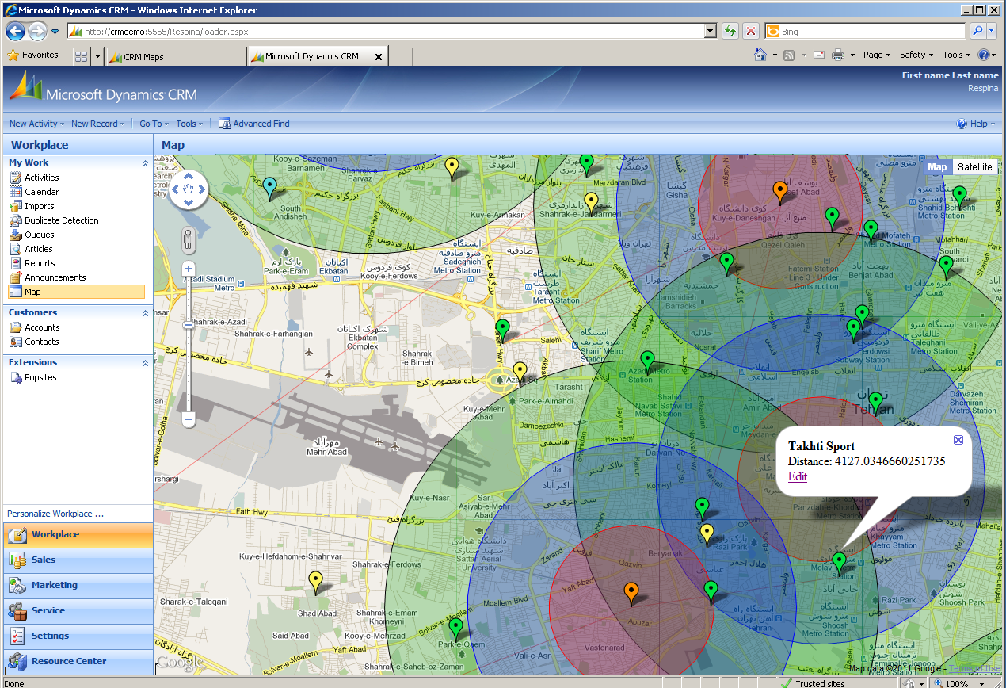Open the IE Safety menu
The image size is (1006, 688).
(916, 55)
